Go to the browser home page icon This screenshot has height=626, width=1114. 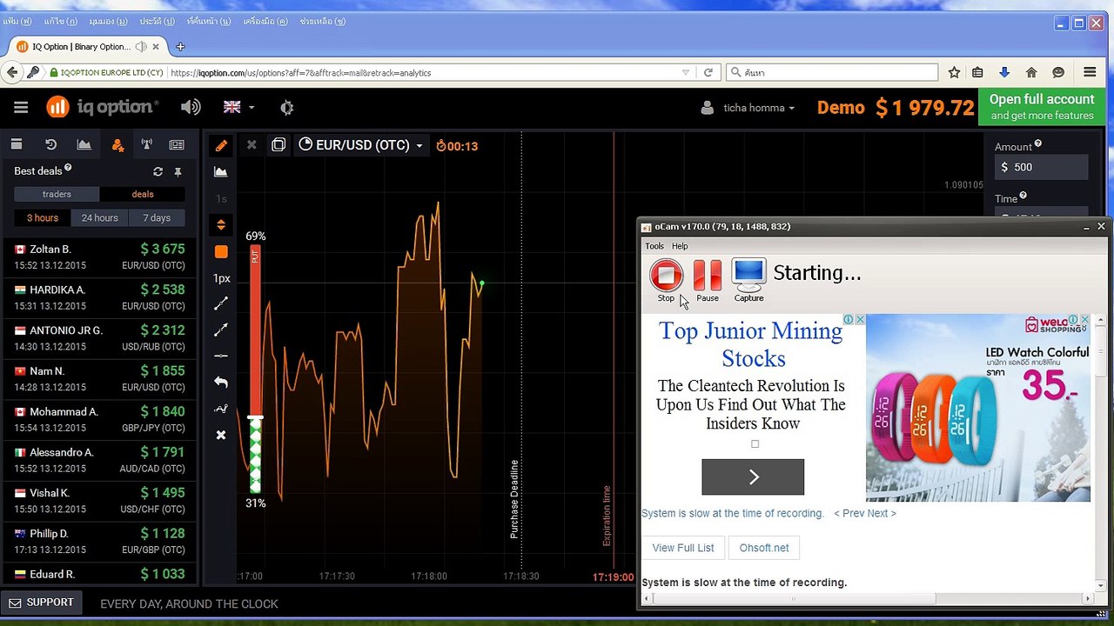[1031, 73]
